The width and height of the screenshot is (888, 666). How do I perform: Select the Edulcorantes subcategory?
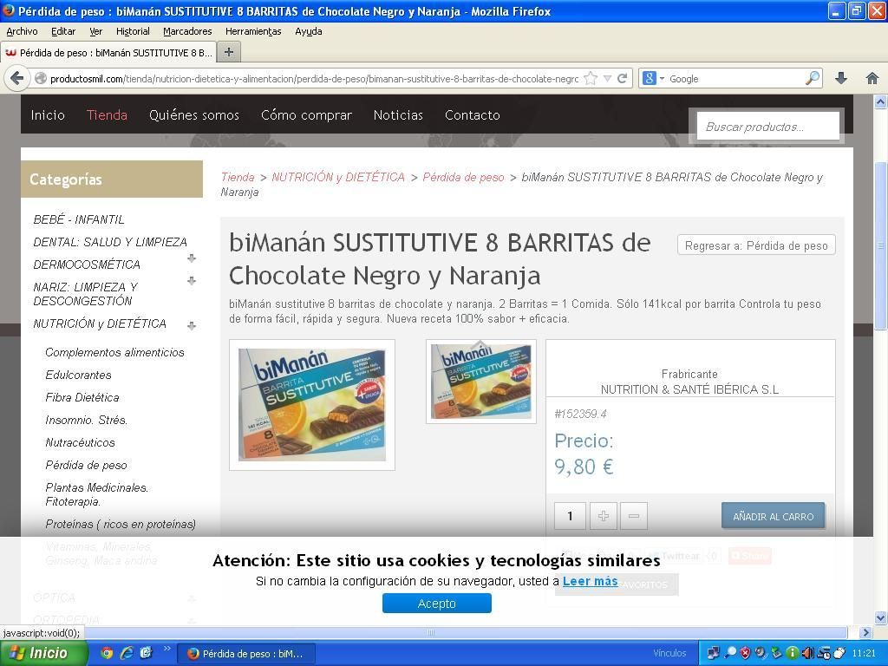tap(78, 375)
